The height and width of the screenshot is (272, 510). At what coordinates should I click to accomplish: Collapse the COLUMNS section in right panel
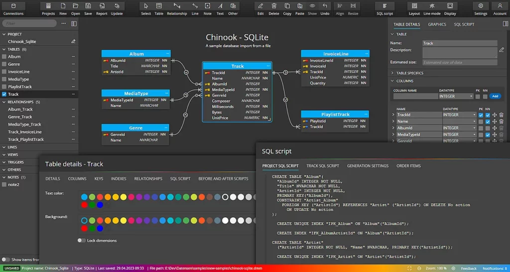pos(392,81)
